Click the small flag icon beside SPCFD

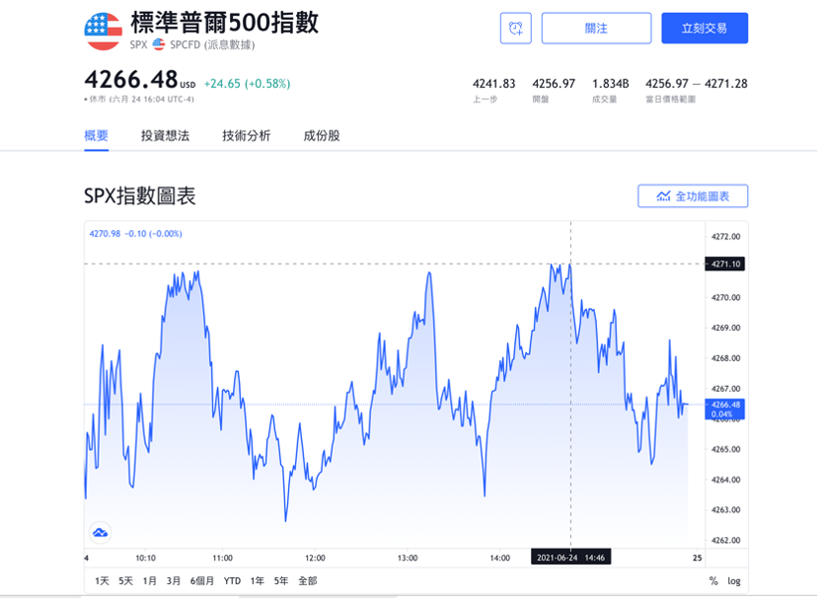pyautogui.click(x=159, y=45)
